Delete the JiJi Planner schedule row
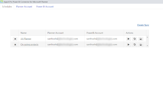The width and height of the screenshot is (163, 102). tap(15, 39)
